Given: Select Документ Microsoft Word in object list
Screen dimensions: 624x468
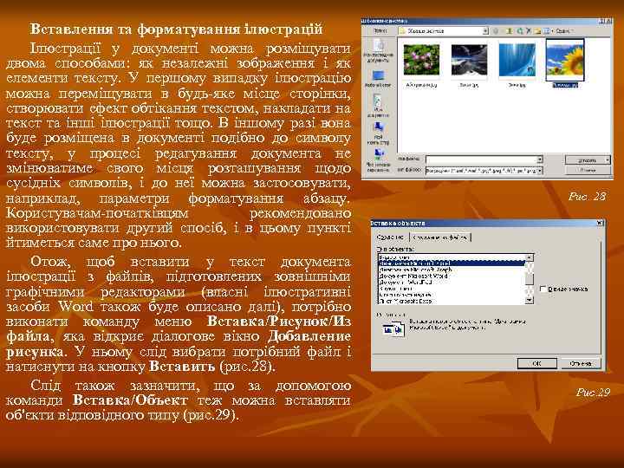Looking at the screenshot, I should click(x=452, y=276).
